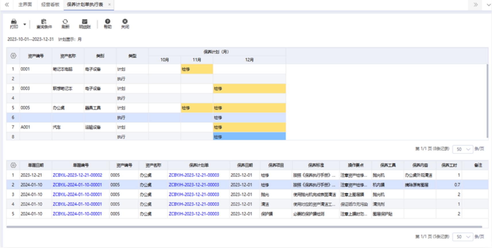Open upper table page size dropdown (50)
The image size is (492, 248).
tap(463, 149)
